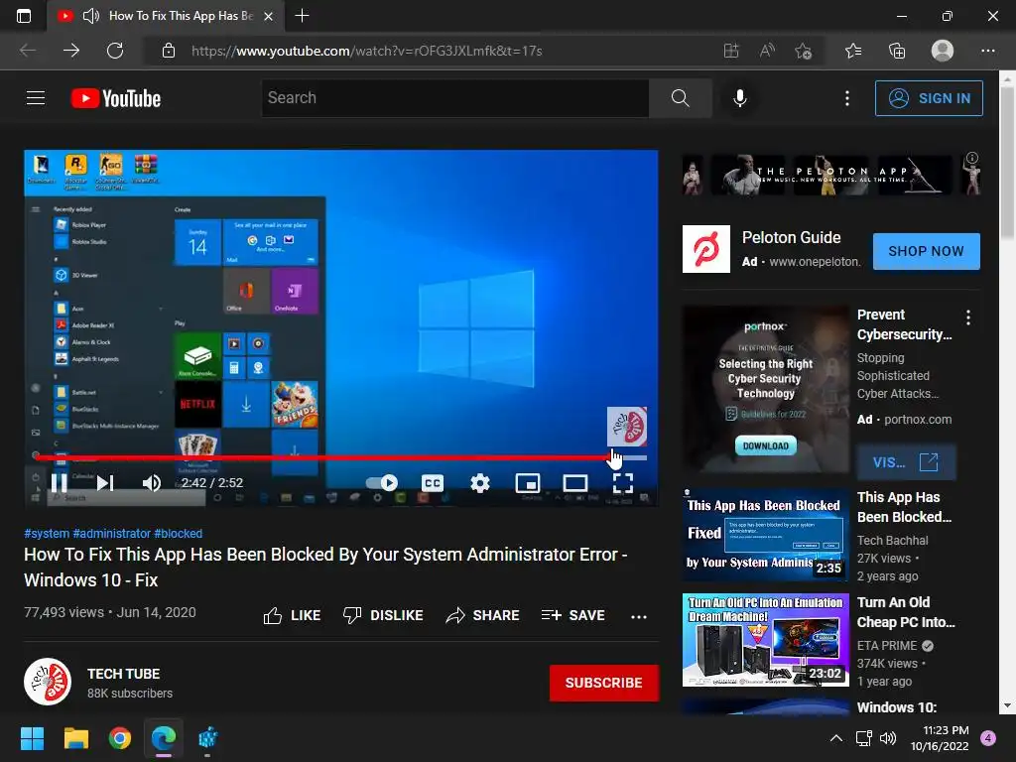Like the video
1016x762 pixels.
coord(293,615)
